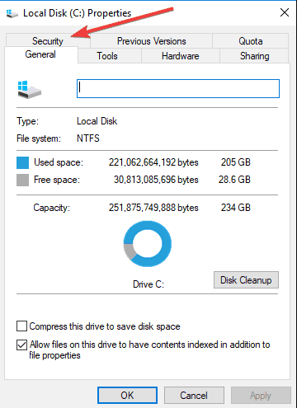Click the drive label text field

(178, 88)
